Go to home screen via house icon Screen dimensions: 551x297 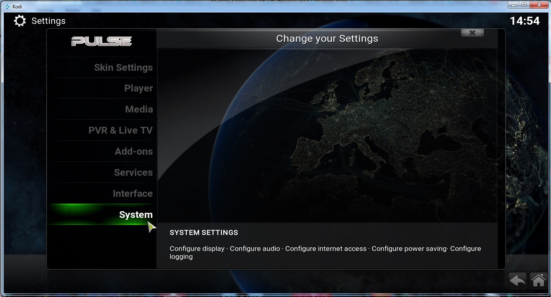(538, 281)
